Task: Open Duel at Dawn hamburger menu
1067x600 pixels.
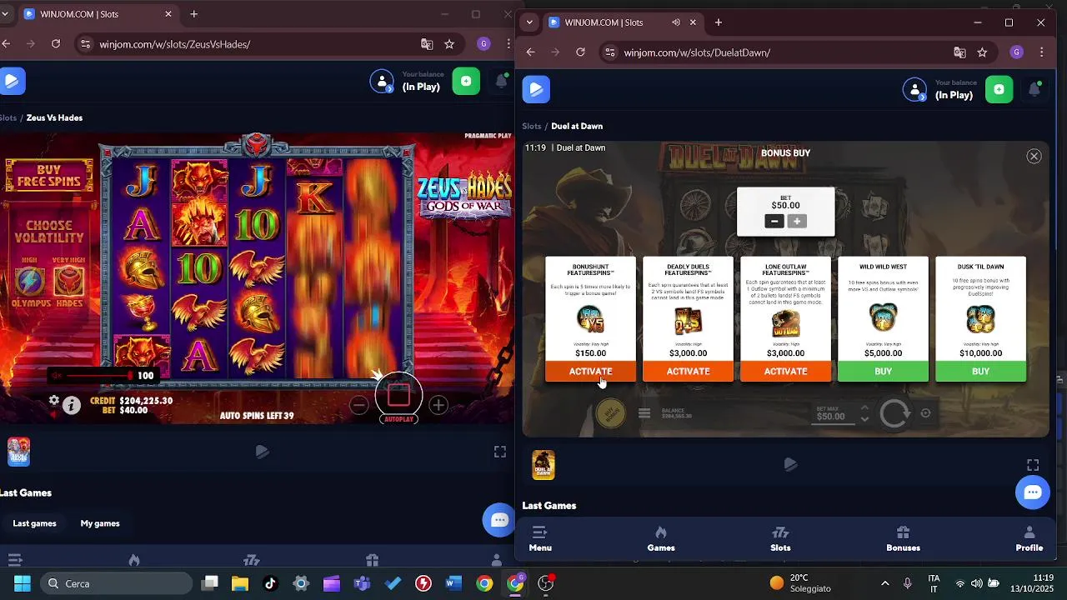Action: click(644, 413)
